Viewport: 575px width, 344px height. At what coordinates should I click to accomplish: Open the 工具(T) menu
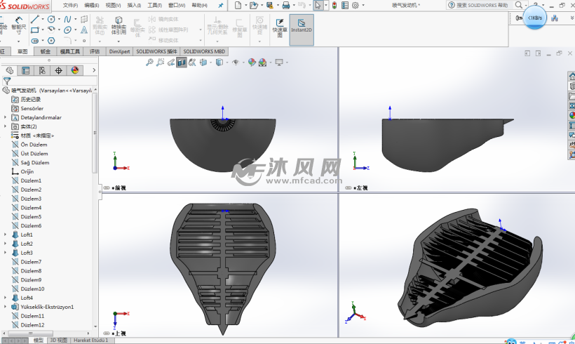[x=155, y=5]
